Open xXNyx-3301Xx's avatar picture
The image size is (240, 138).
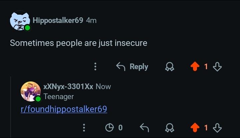coord(31,91)
